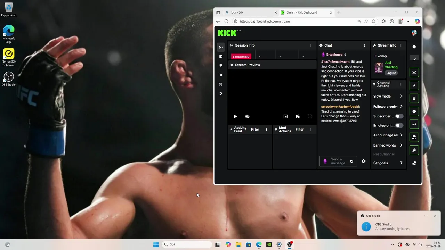Expand Followers-only settings
Viewport: 445px width, 250px height.
[388, 107]
